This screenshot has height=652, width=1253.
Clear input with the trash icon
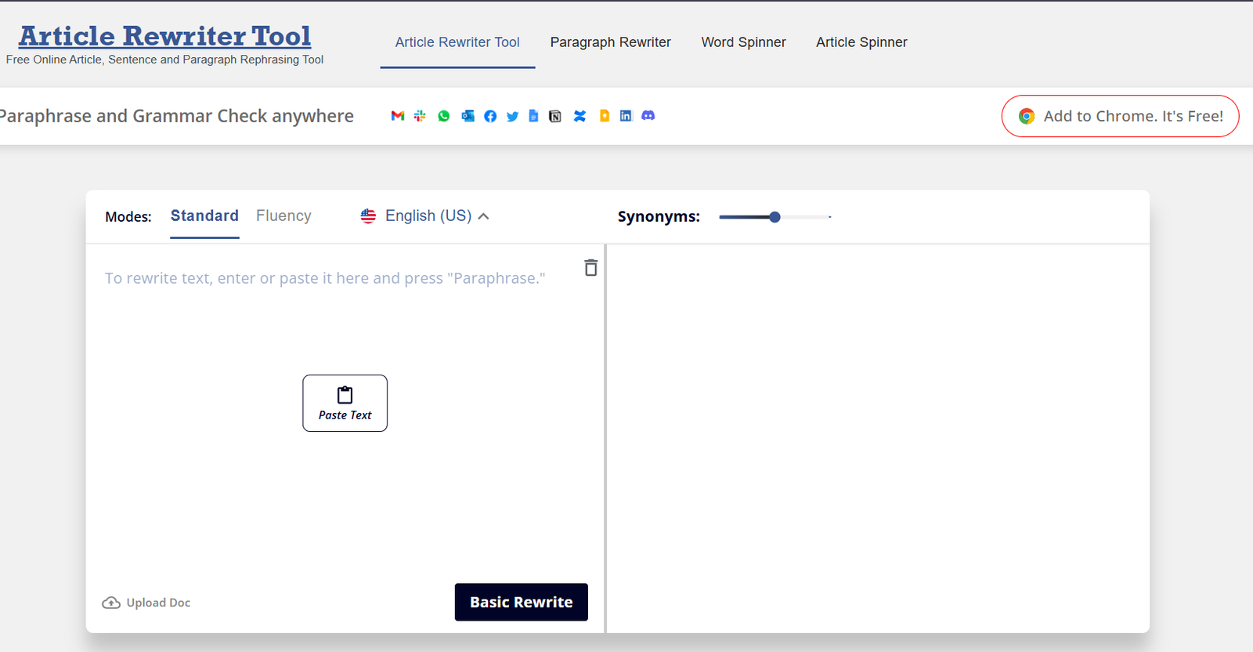point(591,268)
